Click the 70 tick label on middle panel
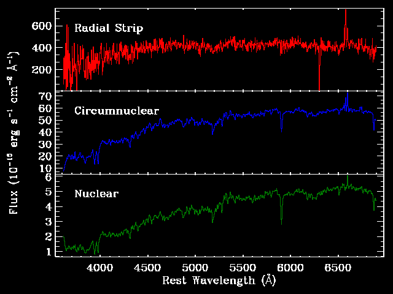Viewport: 393px width, 294px height. (45, 96)
